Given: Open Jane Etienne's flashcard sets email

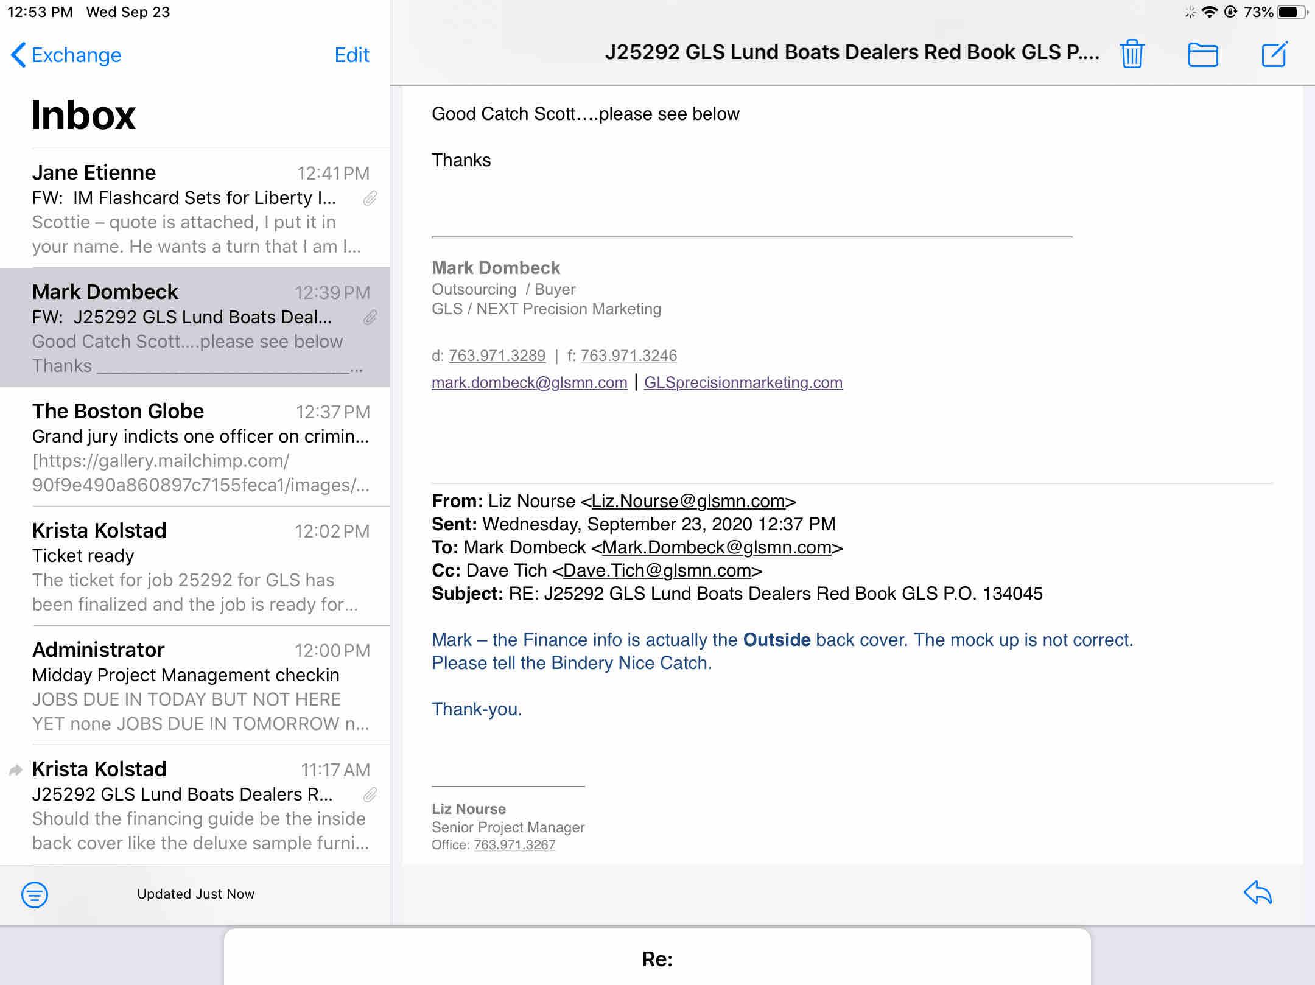Looking at the screenshot, I should [201, 209].
